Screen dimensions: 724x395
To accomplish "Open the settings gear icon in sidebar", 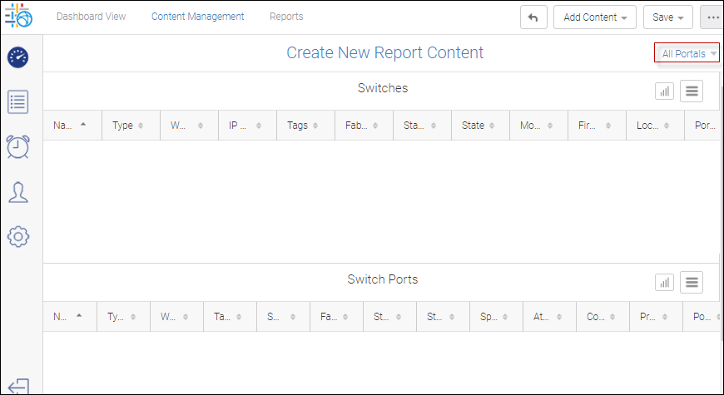I will [18, 236].
